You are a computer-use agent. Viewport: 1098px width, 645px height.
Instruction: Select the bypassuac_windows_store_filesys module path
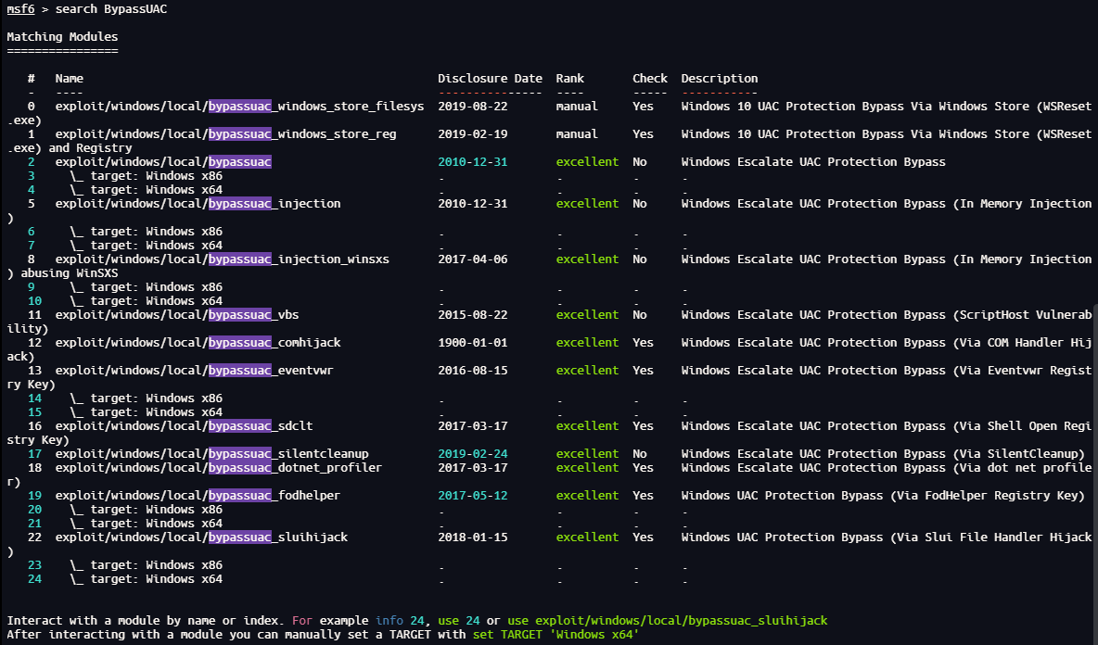239,107
